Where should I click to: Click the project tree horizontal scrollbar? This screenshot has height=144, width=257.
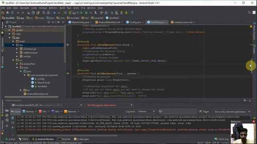point(31,97)
